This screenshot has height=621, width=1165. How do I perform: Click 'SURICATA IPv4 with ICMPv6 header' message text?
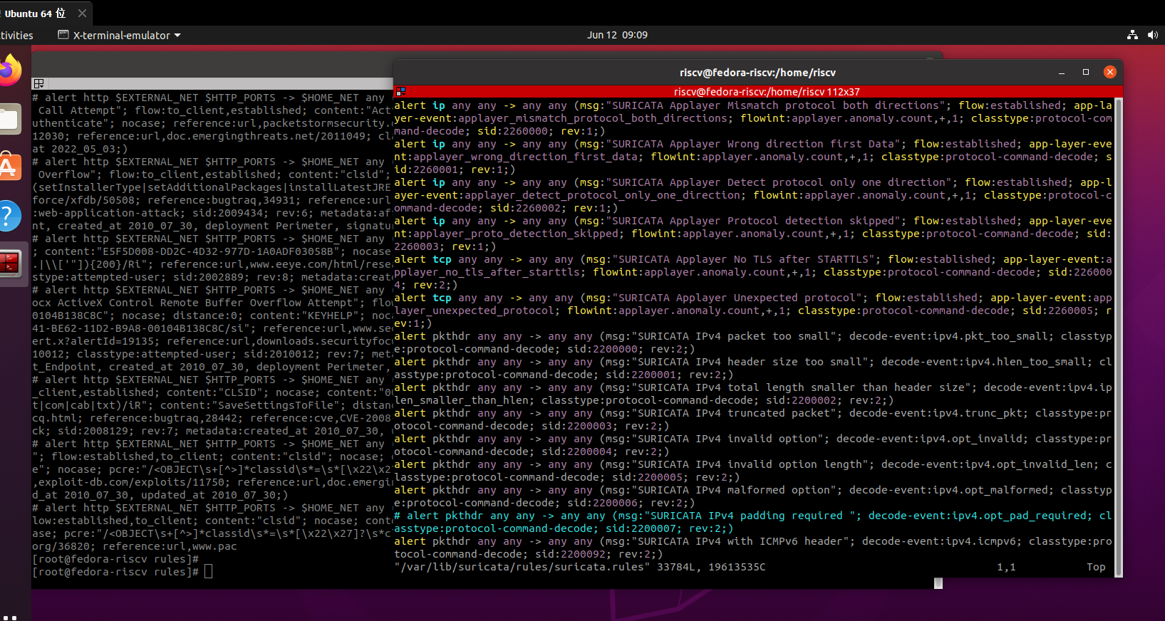[x=740, y=541]
